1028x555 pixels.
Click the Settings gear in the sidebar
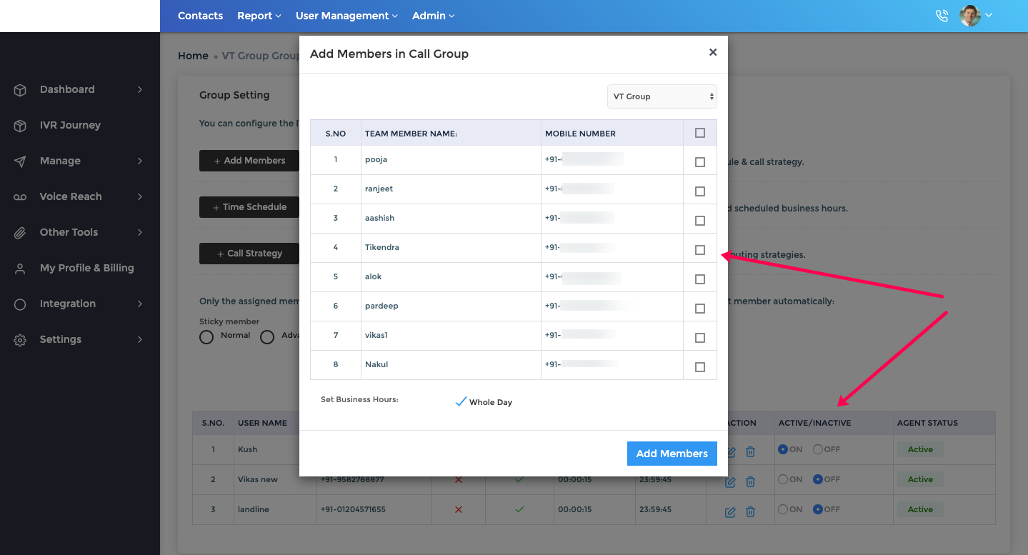coord(19,339)
